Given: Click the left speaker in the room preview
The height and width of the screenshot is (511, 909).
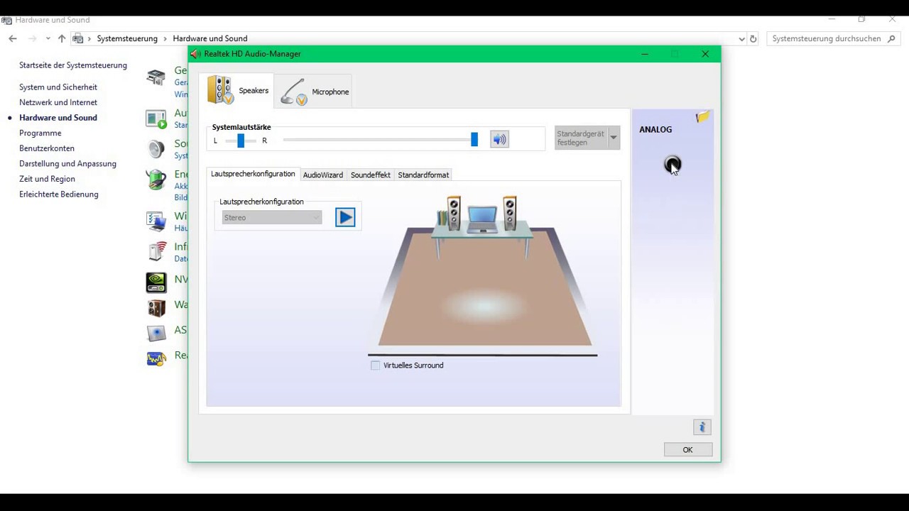Looking at the screenshot, I should (453, 212).
